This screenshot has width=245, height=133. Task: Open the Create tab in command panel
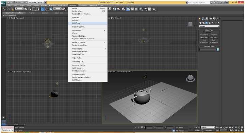[x=199, y=19]
